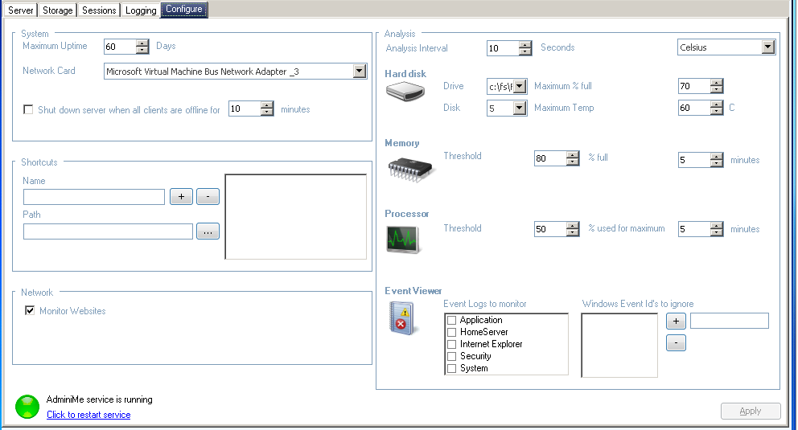The width and height of the screenshot is (798, 430).
Task: Check the System event log
Action: (x=451, y=368)
